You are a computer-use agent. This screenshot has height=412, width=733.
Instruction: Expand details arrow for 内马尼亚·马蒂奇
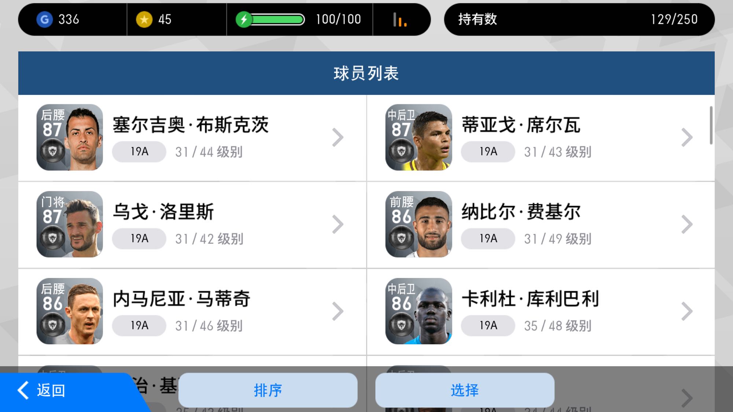pos(338,311)
